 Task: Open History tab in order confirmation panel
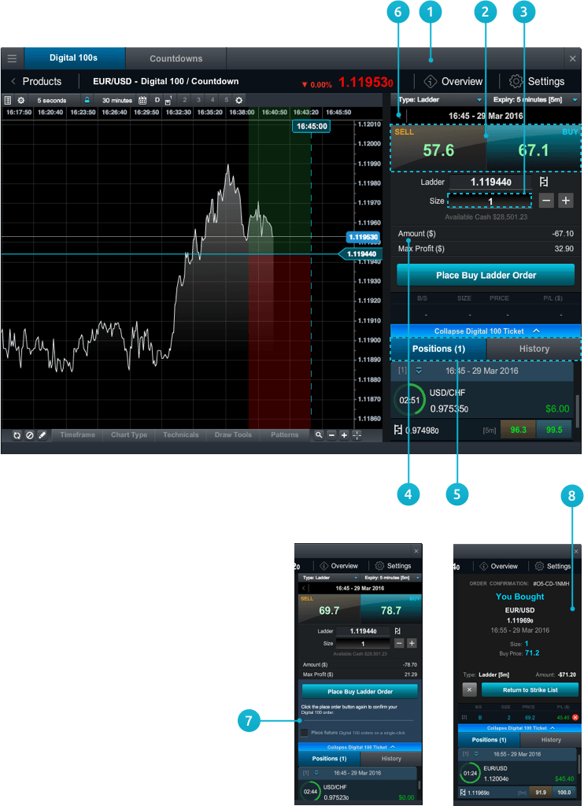pyautogui.click(x=551, y=740)
